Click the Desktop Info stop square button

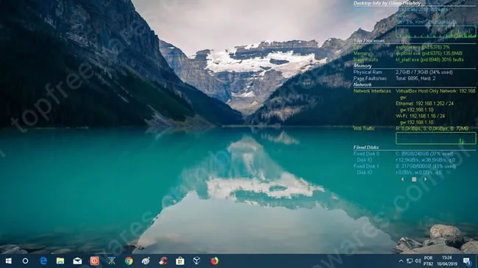(414, 179)
